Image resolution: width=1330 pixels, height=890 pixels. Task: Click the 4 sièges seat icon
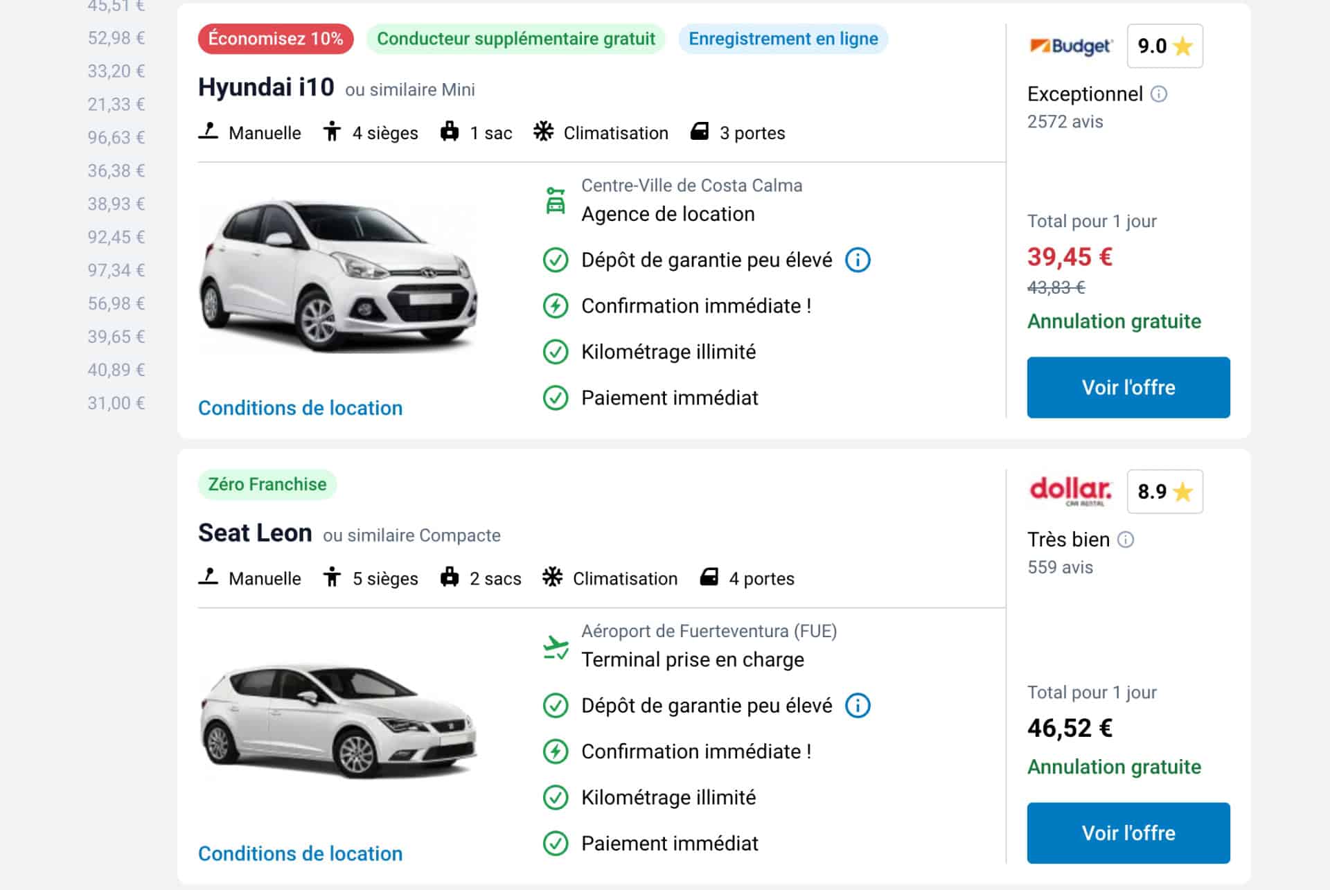(333, 132)
